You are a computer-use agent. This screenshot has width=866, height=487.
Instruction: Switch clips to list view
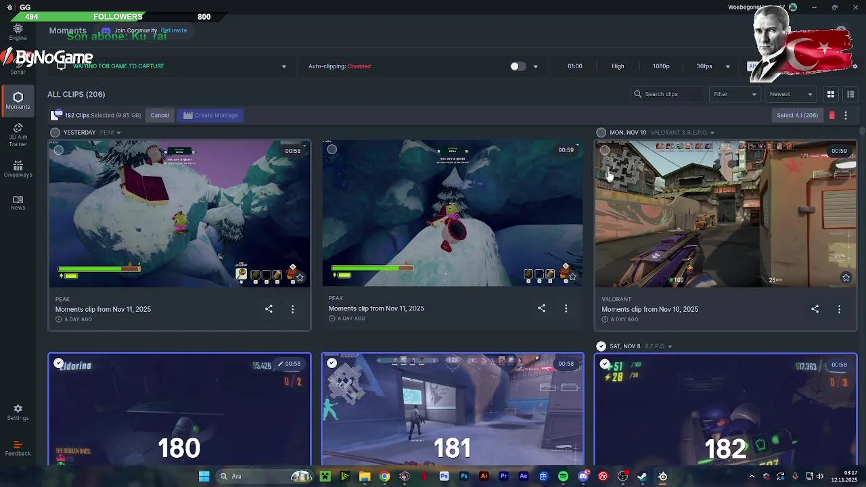(850, 94)
